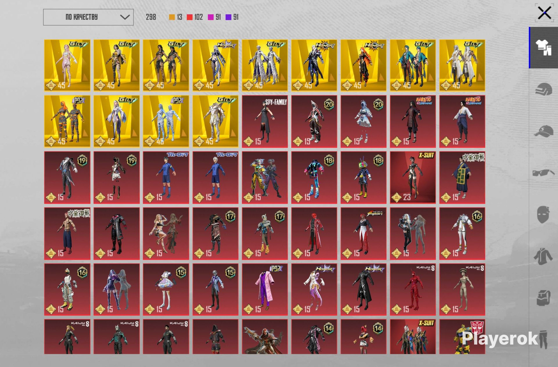Image resolution: width=558 pixels, height=367 pixels.
Task: Pick the orange striped duo outfit
Action: click(x=67, y=121)
